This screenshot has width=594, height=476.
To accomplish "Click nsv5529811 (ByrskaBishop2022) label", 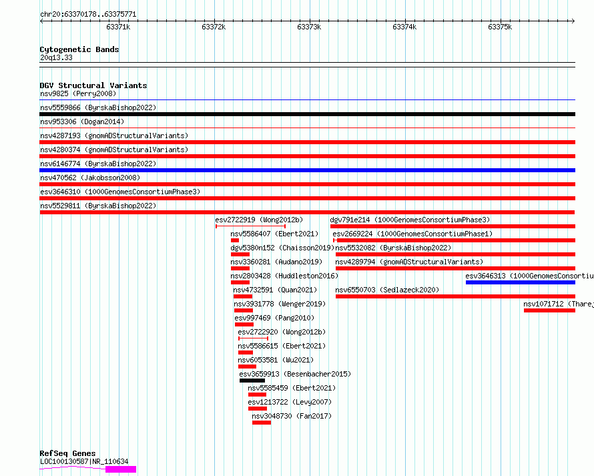I will tap(98, 206).
